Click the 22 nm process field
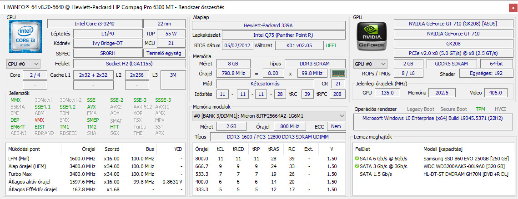Viewport: 518px width, 199px height. pos(164,24)
